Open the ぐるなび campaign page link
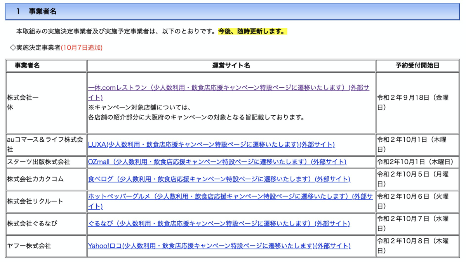 pos(219,224)
